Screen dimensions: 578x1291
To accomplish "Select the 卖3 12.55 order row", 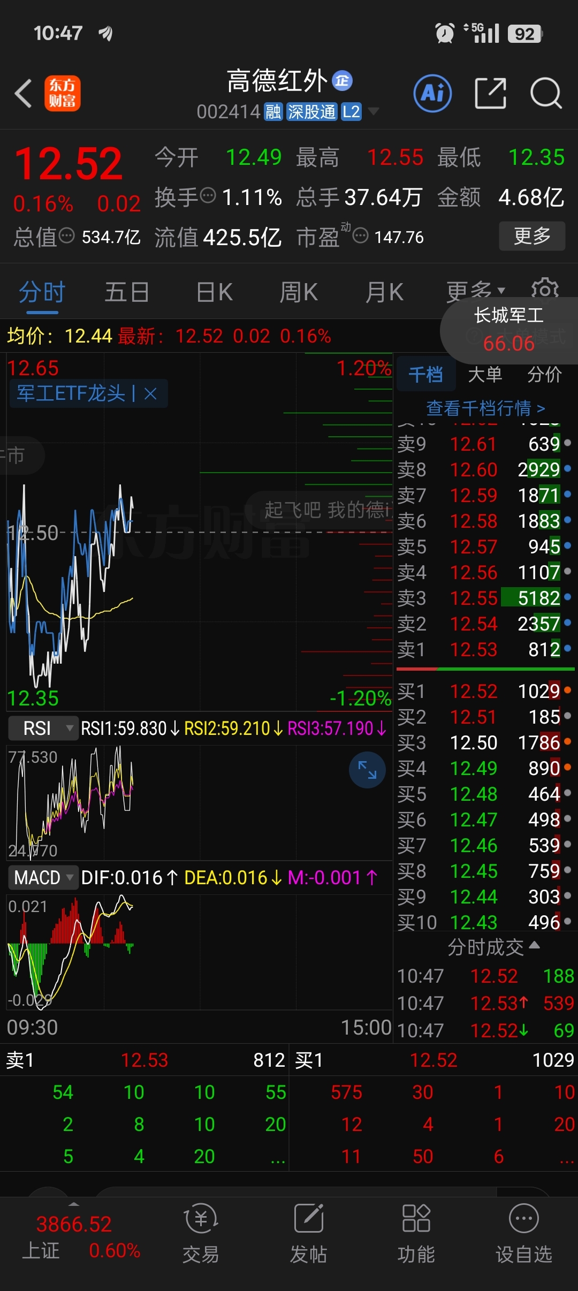I will click(x=485, y=598).
